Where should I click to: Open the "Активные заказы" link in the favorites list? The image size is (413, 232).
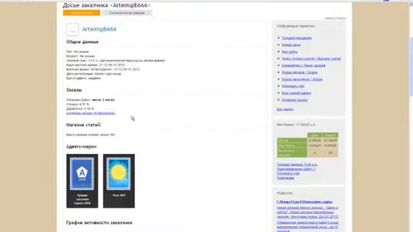[x=294, y=100]
